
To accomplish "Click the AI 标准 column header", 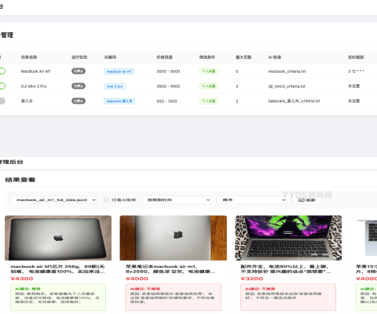I will (x=275, y=57).
